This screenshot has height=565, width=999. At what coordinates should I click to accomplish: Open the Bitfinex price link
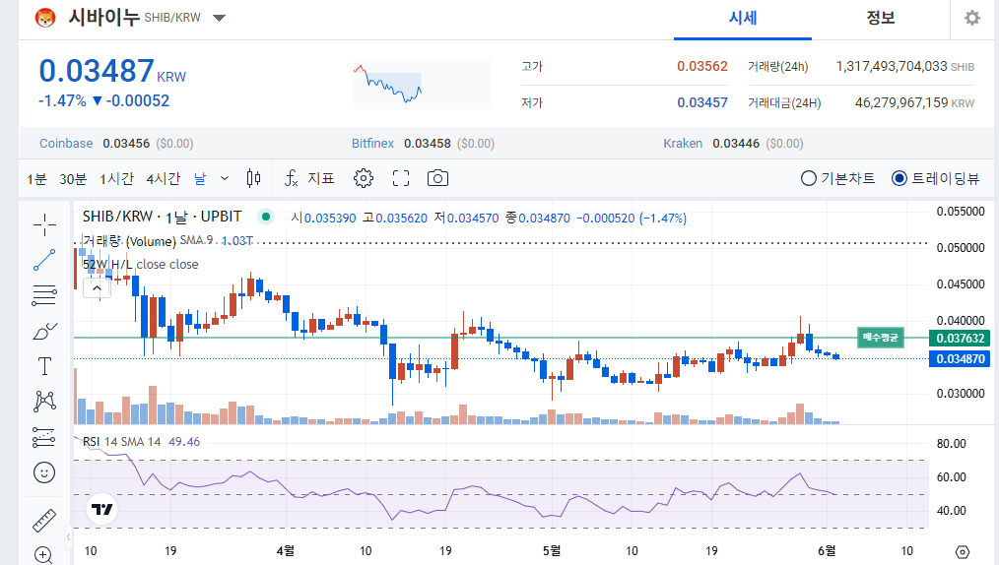[x=372, y=144]
